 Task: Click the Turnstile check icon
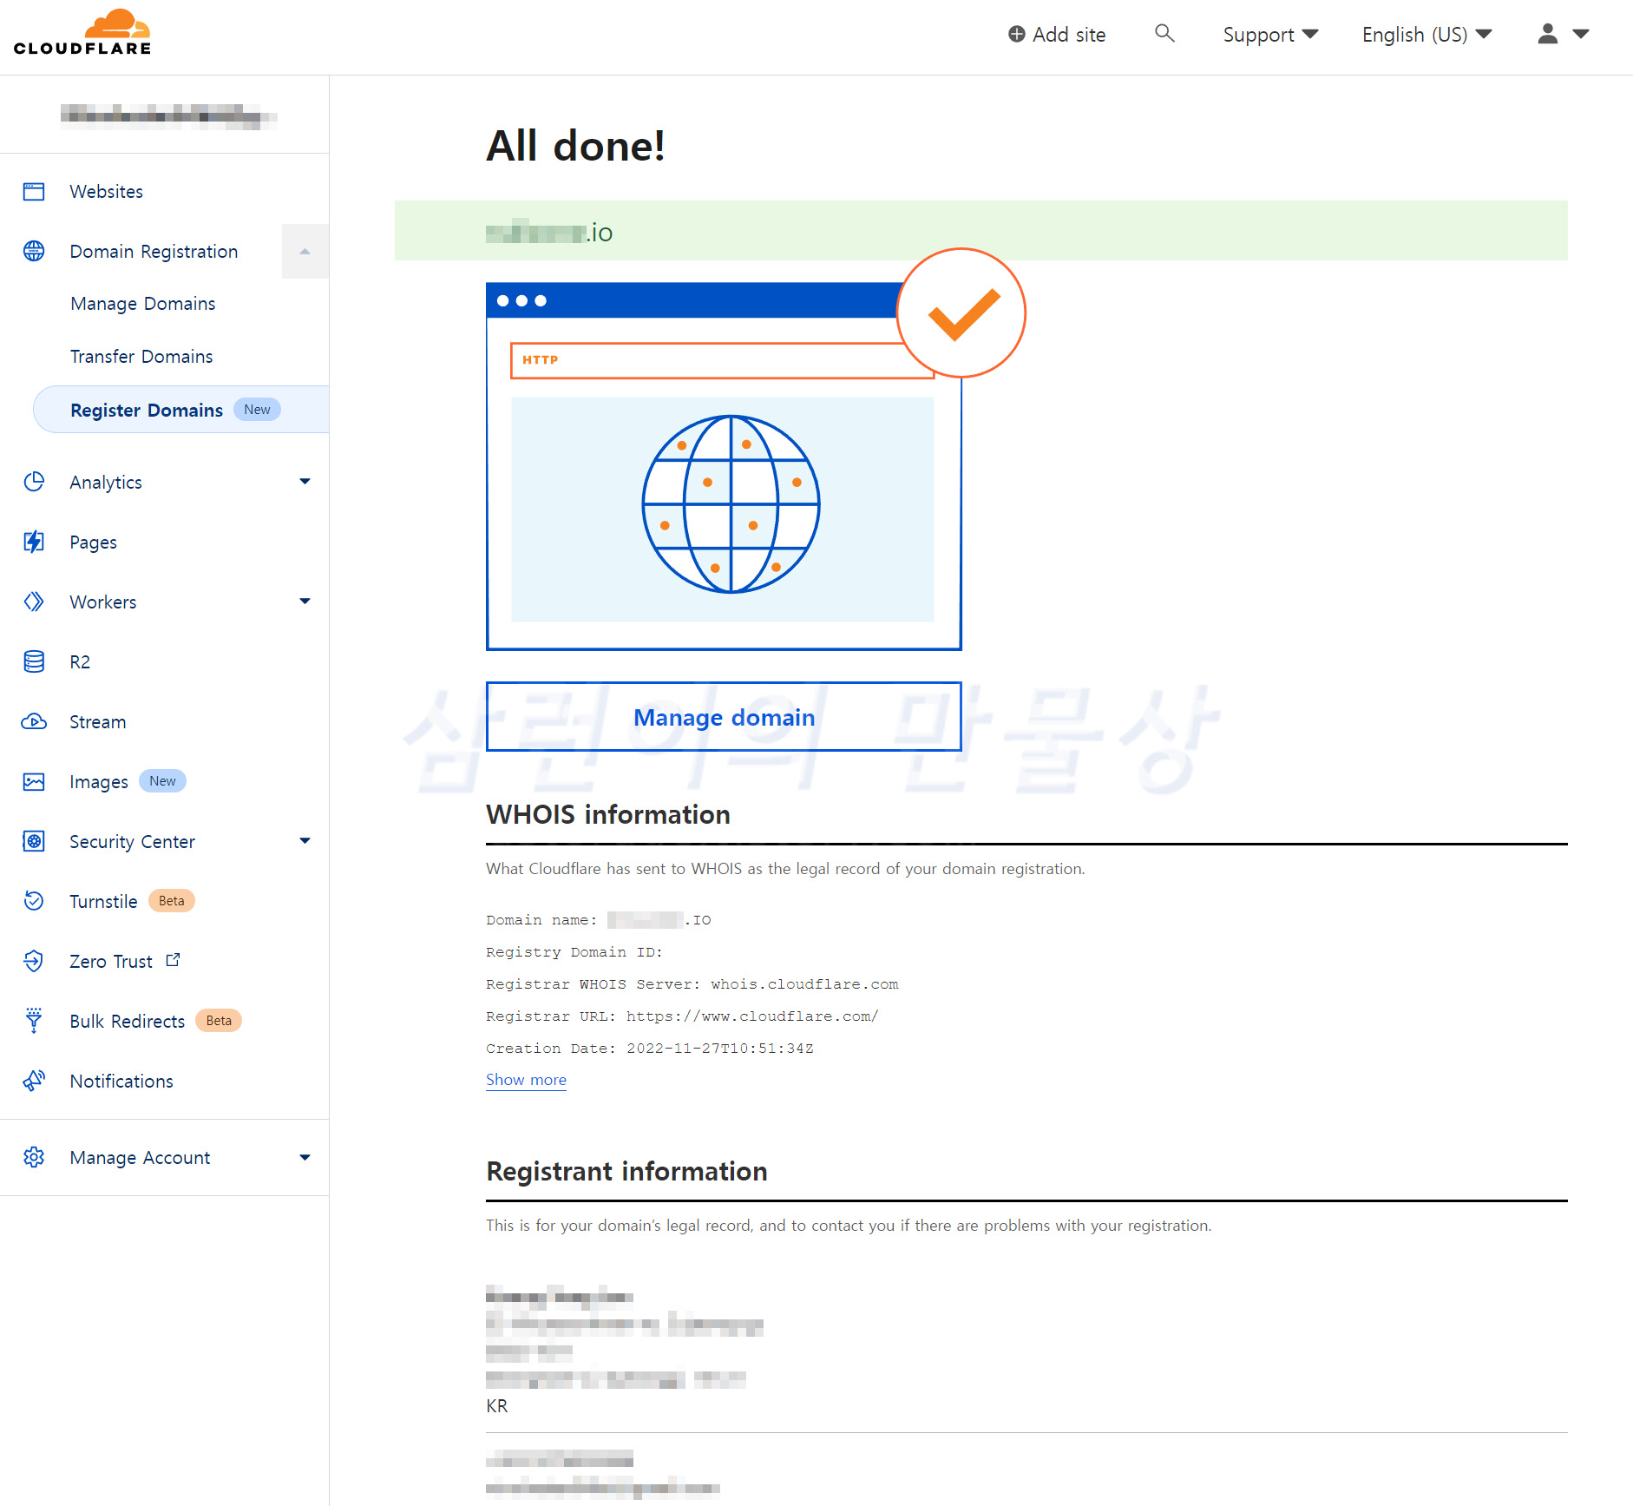(x=34, y=901)
